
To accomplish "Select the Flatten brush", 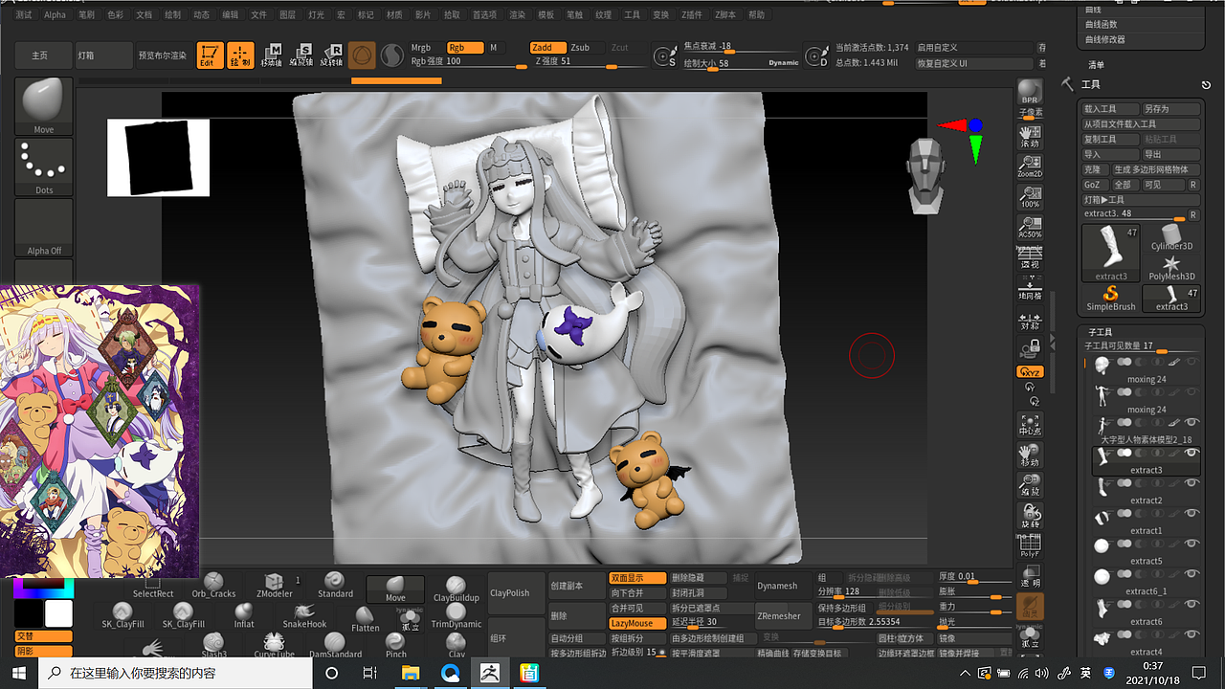I will click(x=365, y=619).
